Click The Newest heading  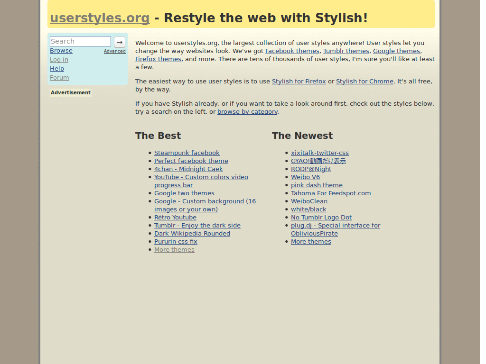(302, 136)
